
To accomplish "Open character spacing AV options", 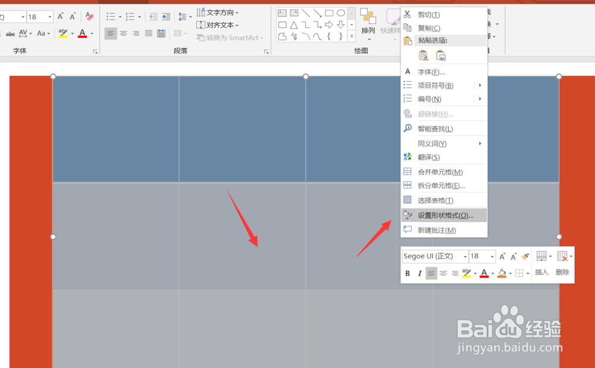I will click(23, 33).
